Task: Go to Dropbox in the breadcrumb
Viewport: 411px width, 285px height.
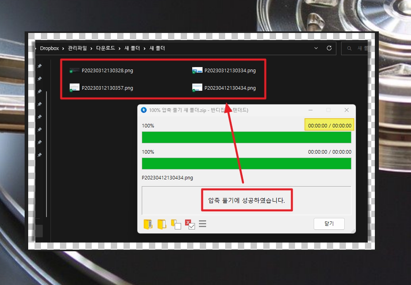Action: pos(49,48)
